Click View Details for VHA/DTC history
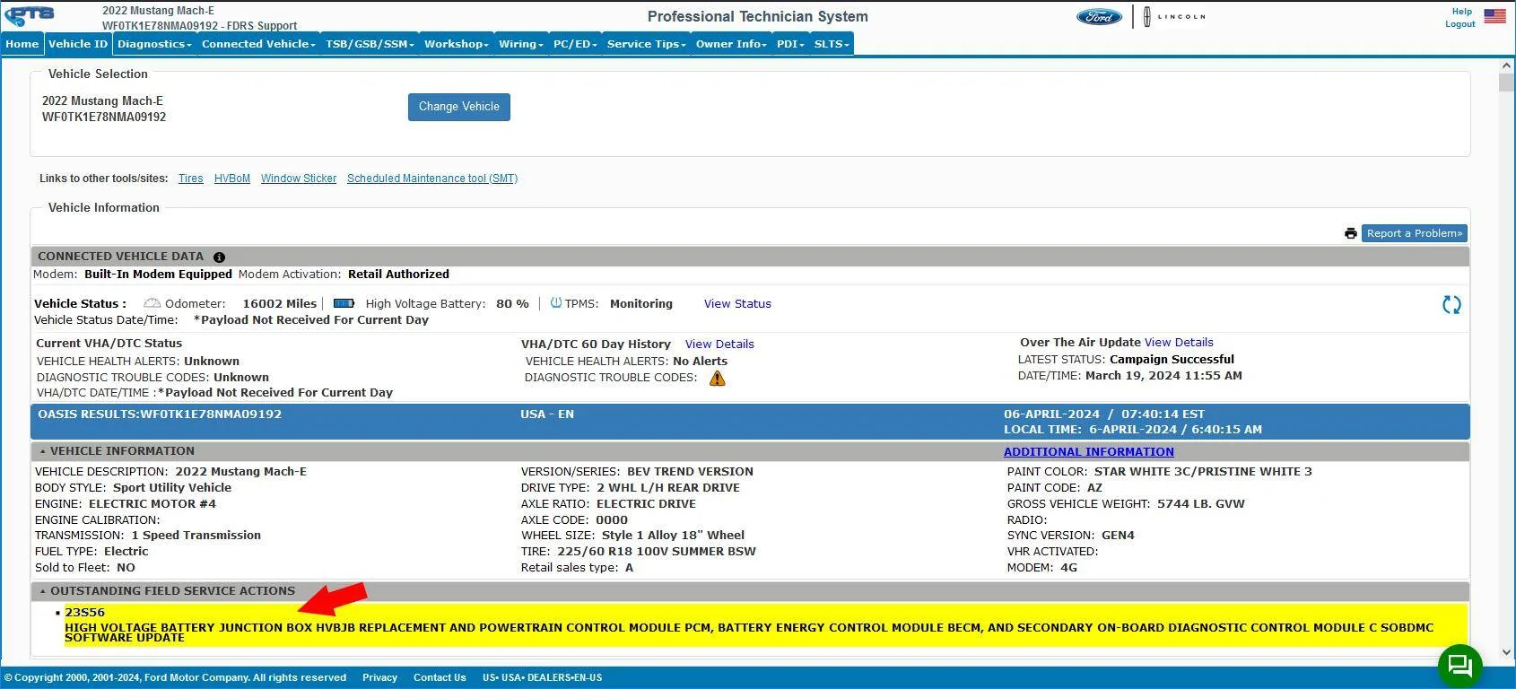Image resolution: width=1516 pixels, height=689 pixels. (x=719, y=344)
